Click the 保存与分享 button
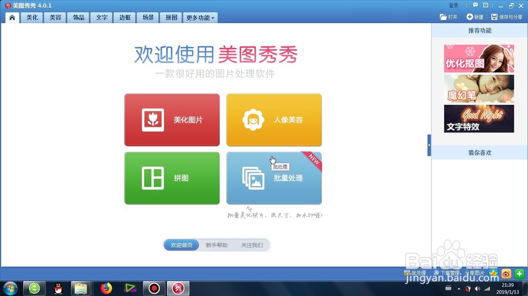This screenshot has width=528, height=296. 506,17
